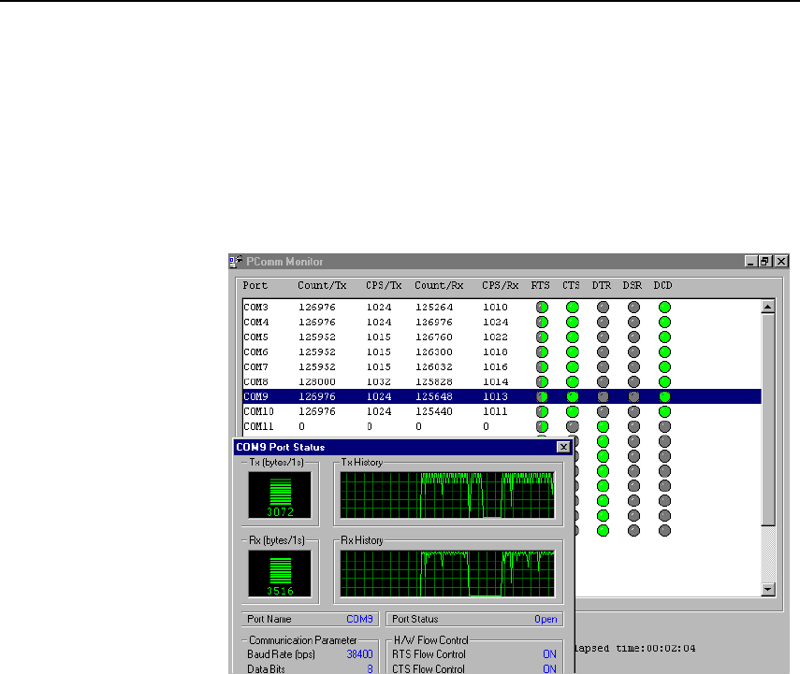The width and height of the screenshot is (800, 674).
Task: Click the PComm Monitor title bar icon
Action: 238,262
